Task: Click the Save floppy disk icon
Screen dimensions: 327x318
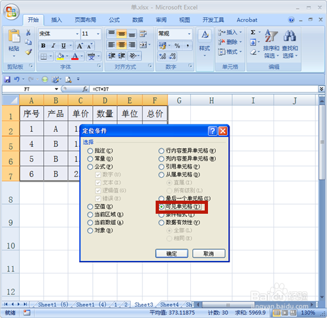Action: (7, 79)
